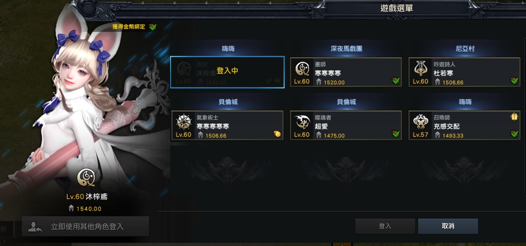Click the Summoner class icon for 充感交配
Screen dimensions: 526x246
(x=420, y=123)
